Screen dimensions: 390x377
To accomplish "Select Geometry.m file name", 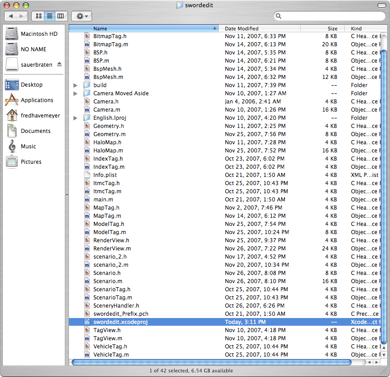I will pos(109,134).
